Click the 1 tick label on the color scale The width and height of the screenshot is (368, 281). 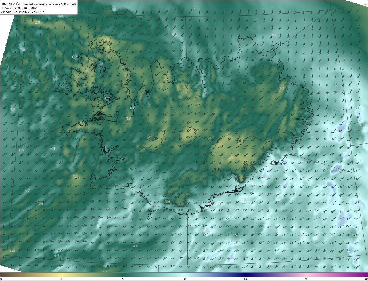62,279
